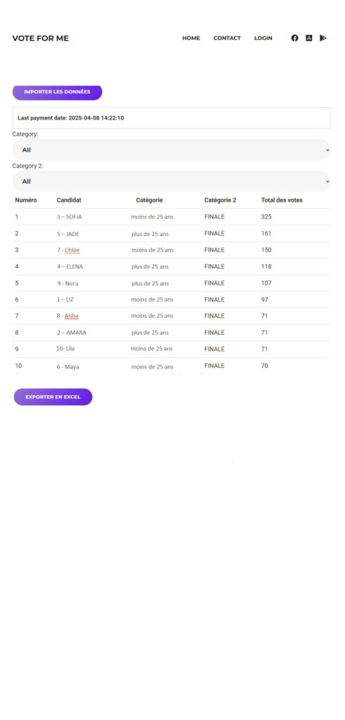Click candidate 6 - Maya row
This screenshot has height=720, width=345.
[171, 366]
